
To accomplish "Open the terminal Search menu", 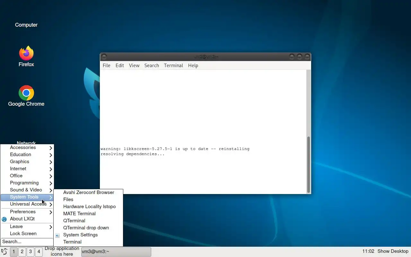I will point(152,66).
